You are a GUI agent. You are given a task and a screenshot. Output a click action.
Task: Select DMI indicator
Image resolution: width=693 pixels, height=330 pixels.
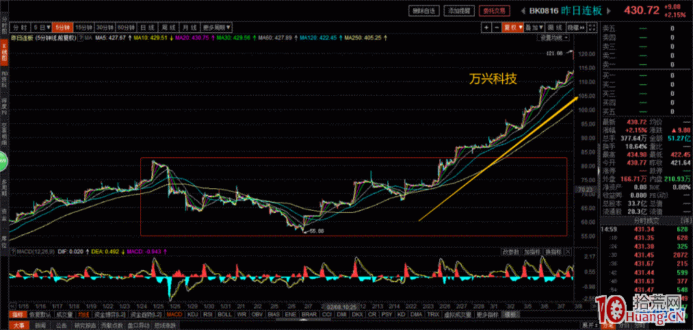342,314
